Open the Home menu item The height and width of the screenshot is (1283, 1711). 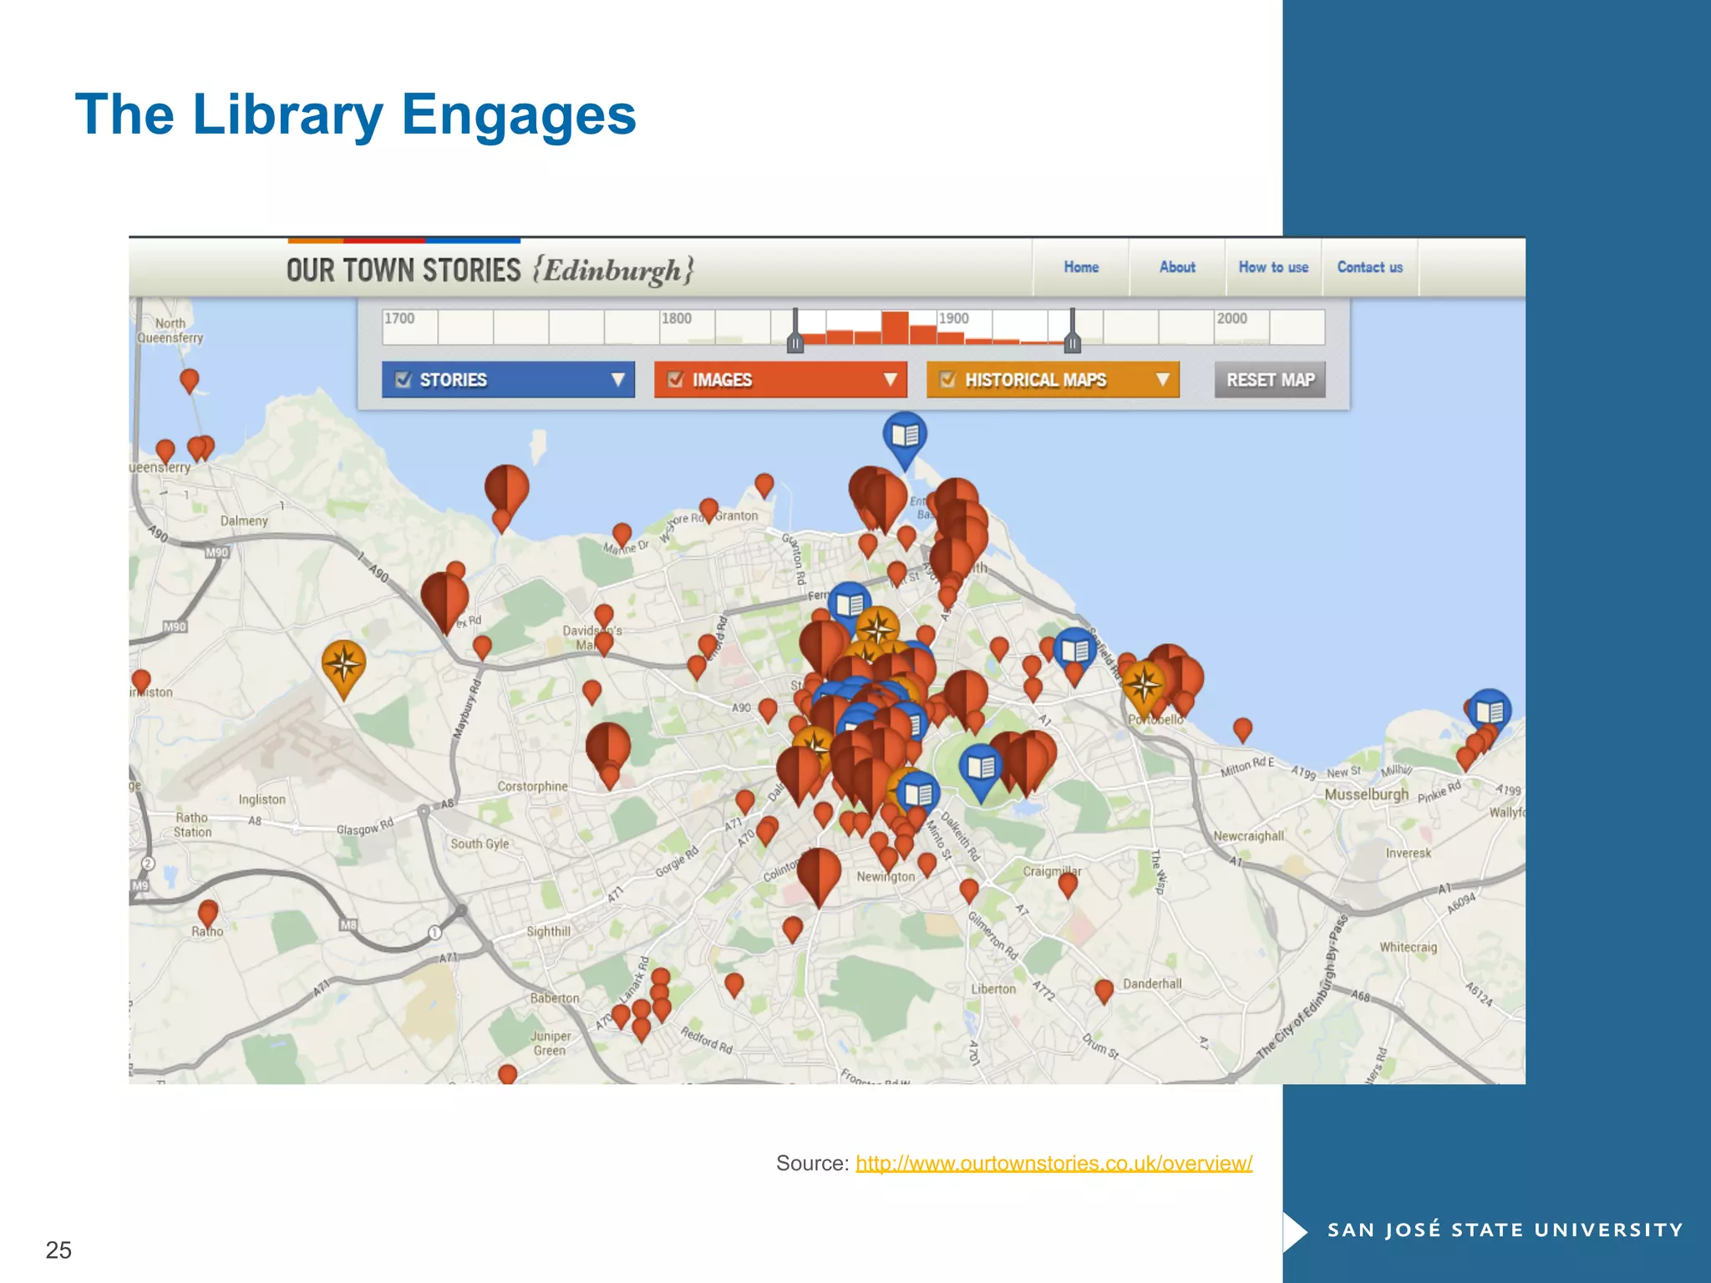[x=1081, y=267]
